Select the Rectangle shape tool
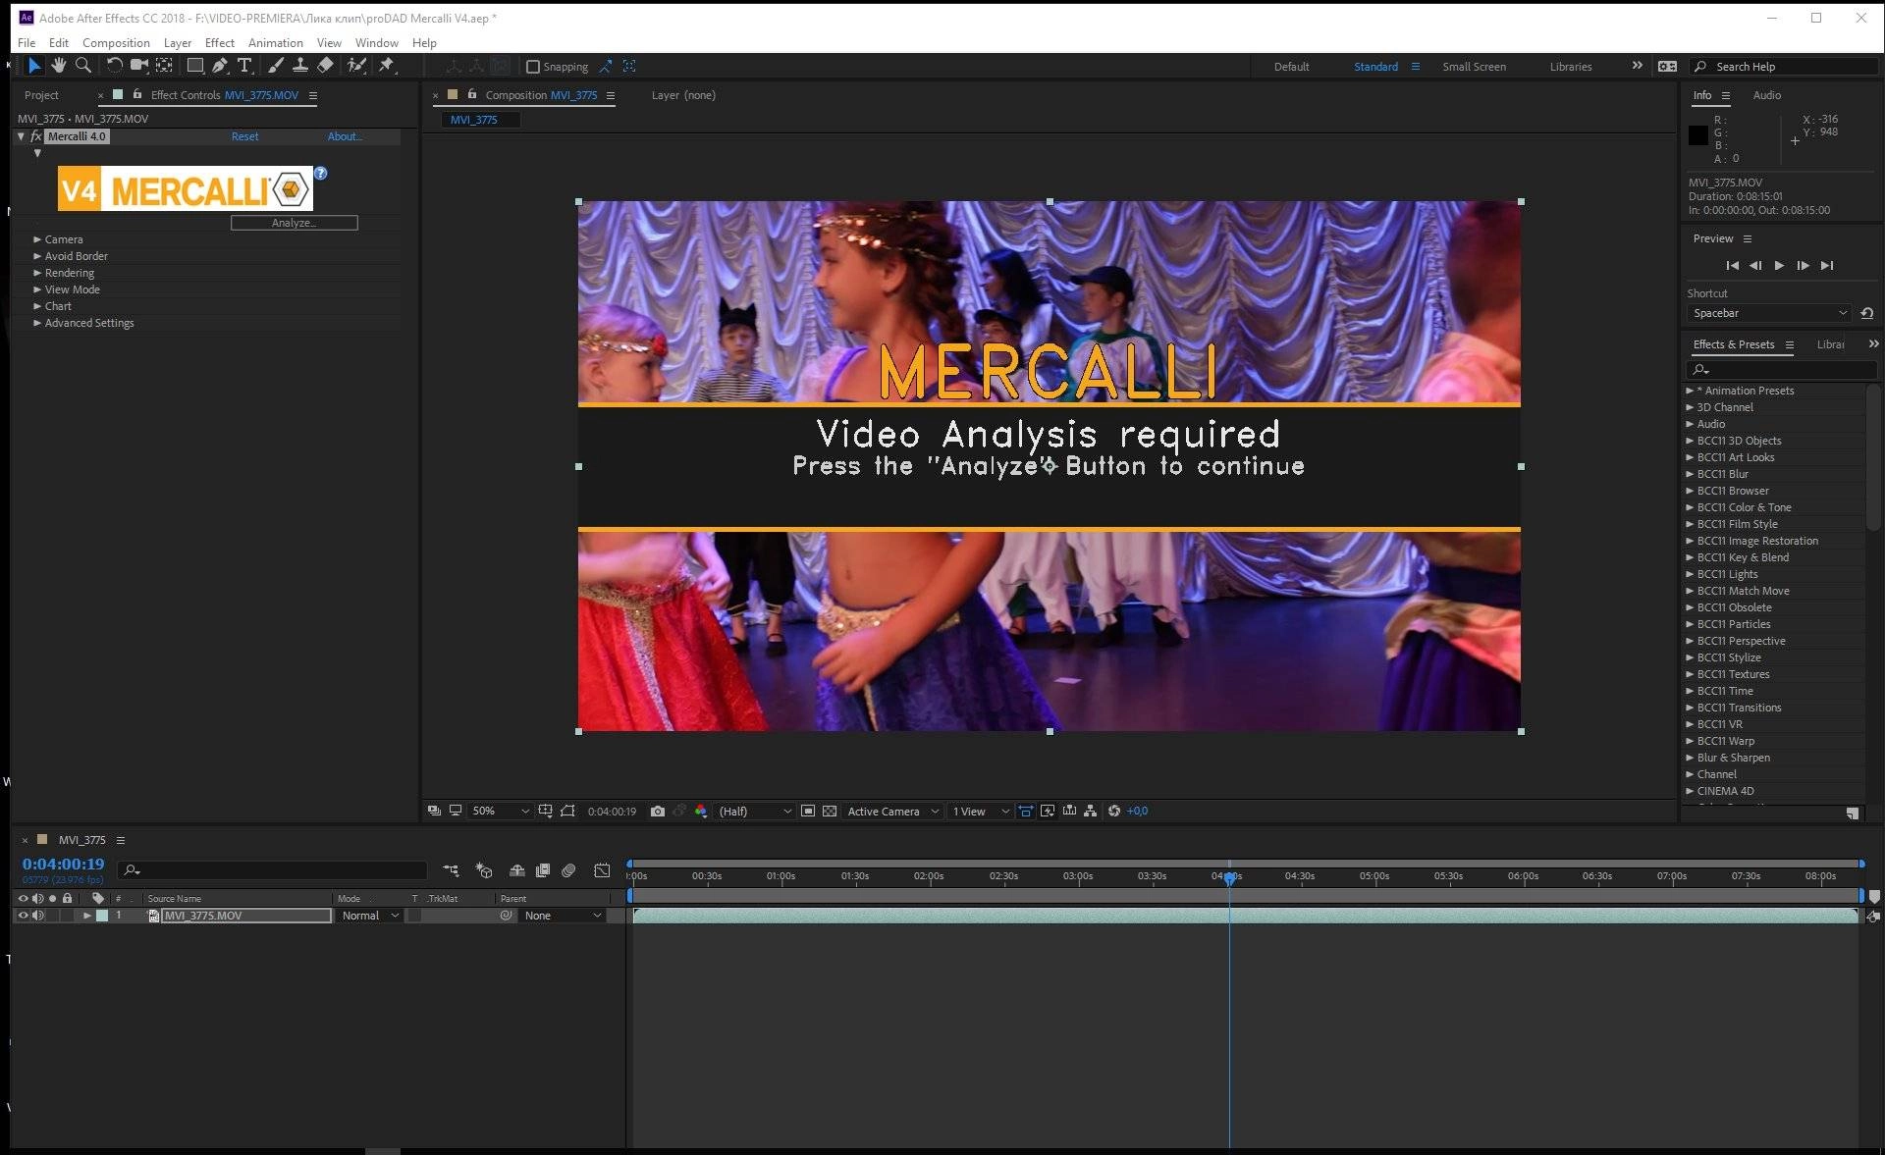 tap(195, 66)
